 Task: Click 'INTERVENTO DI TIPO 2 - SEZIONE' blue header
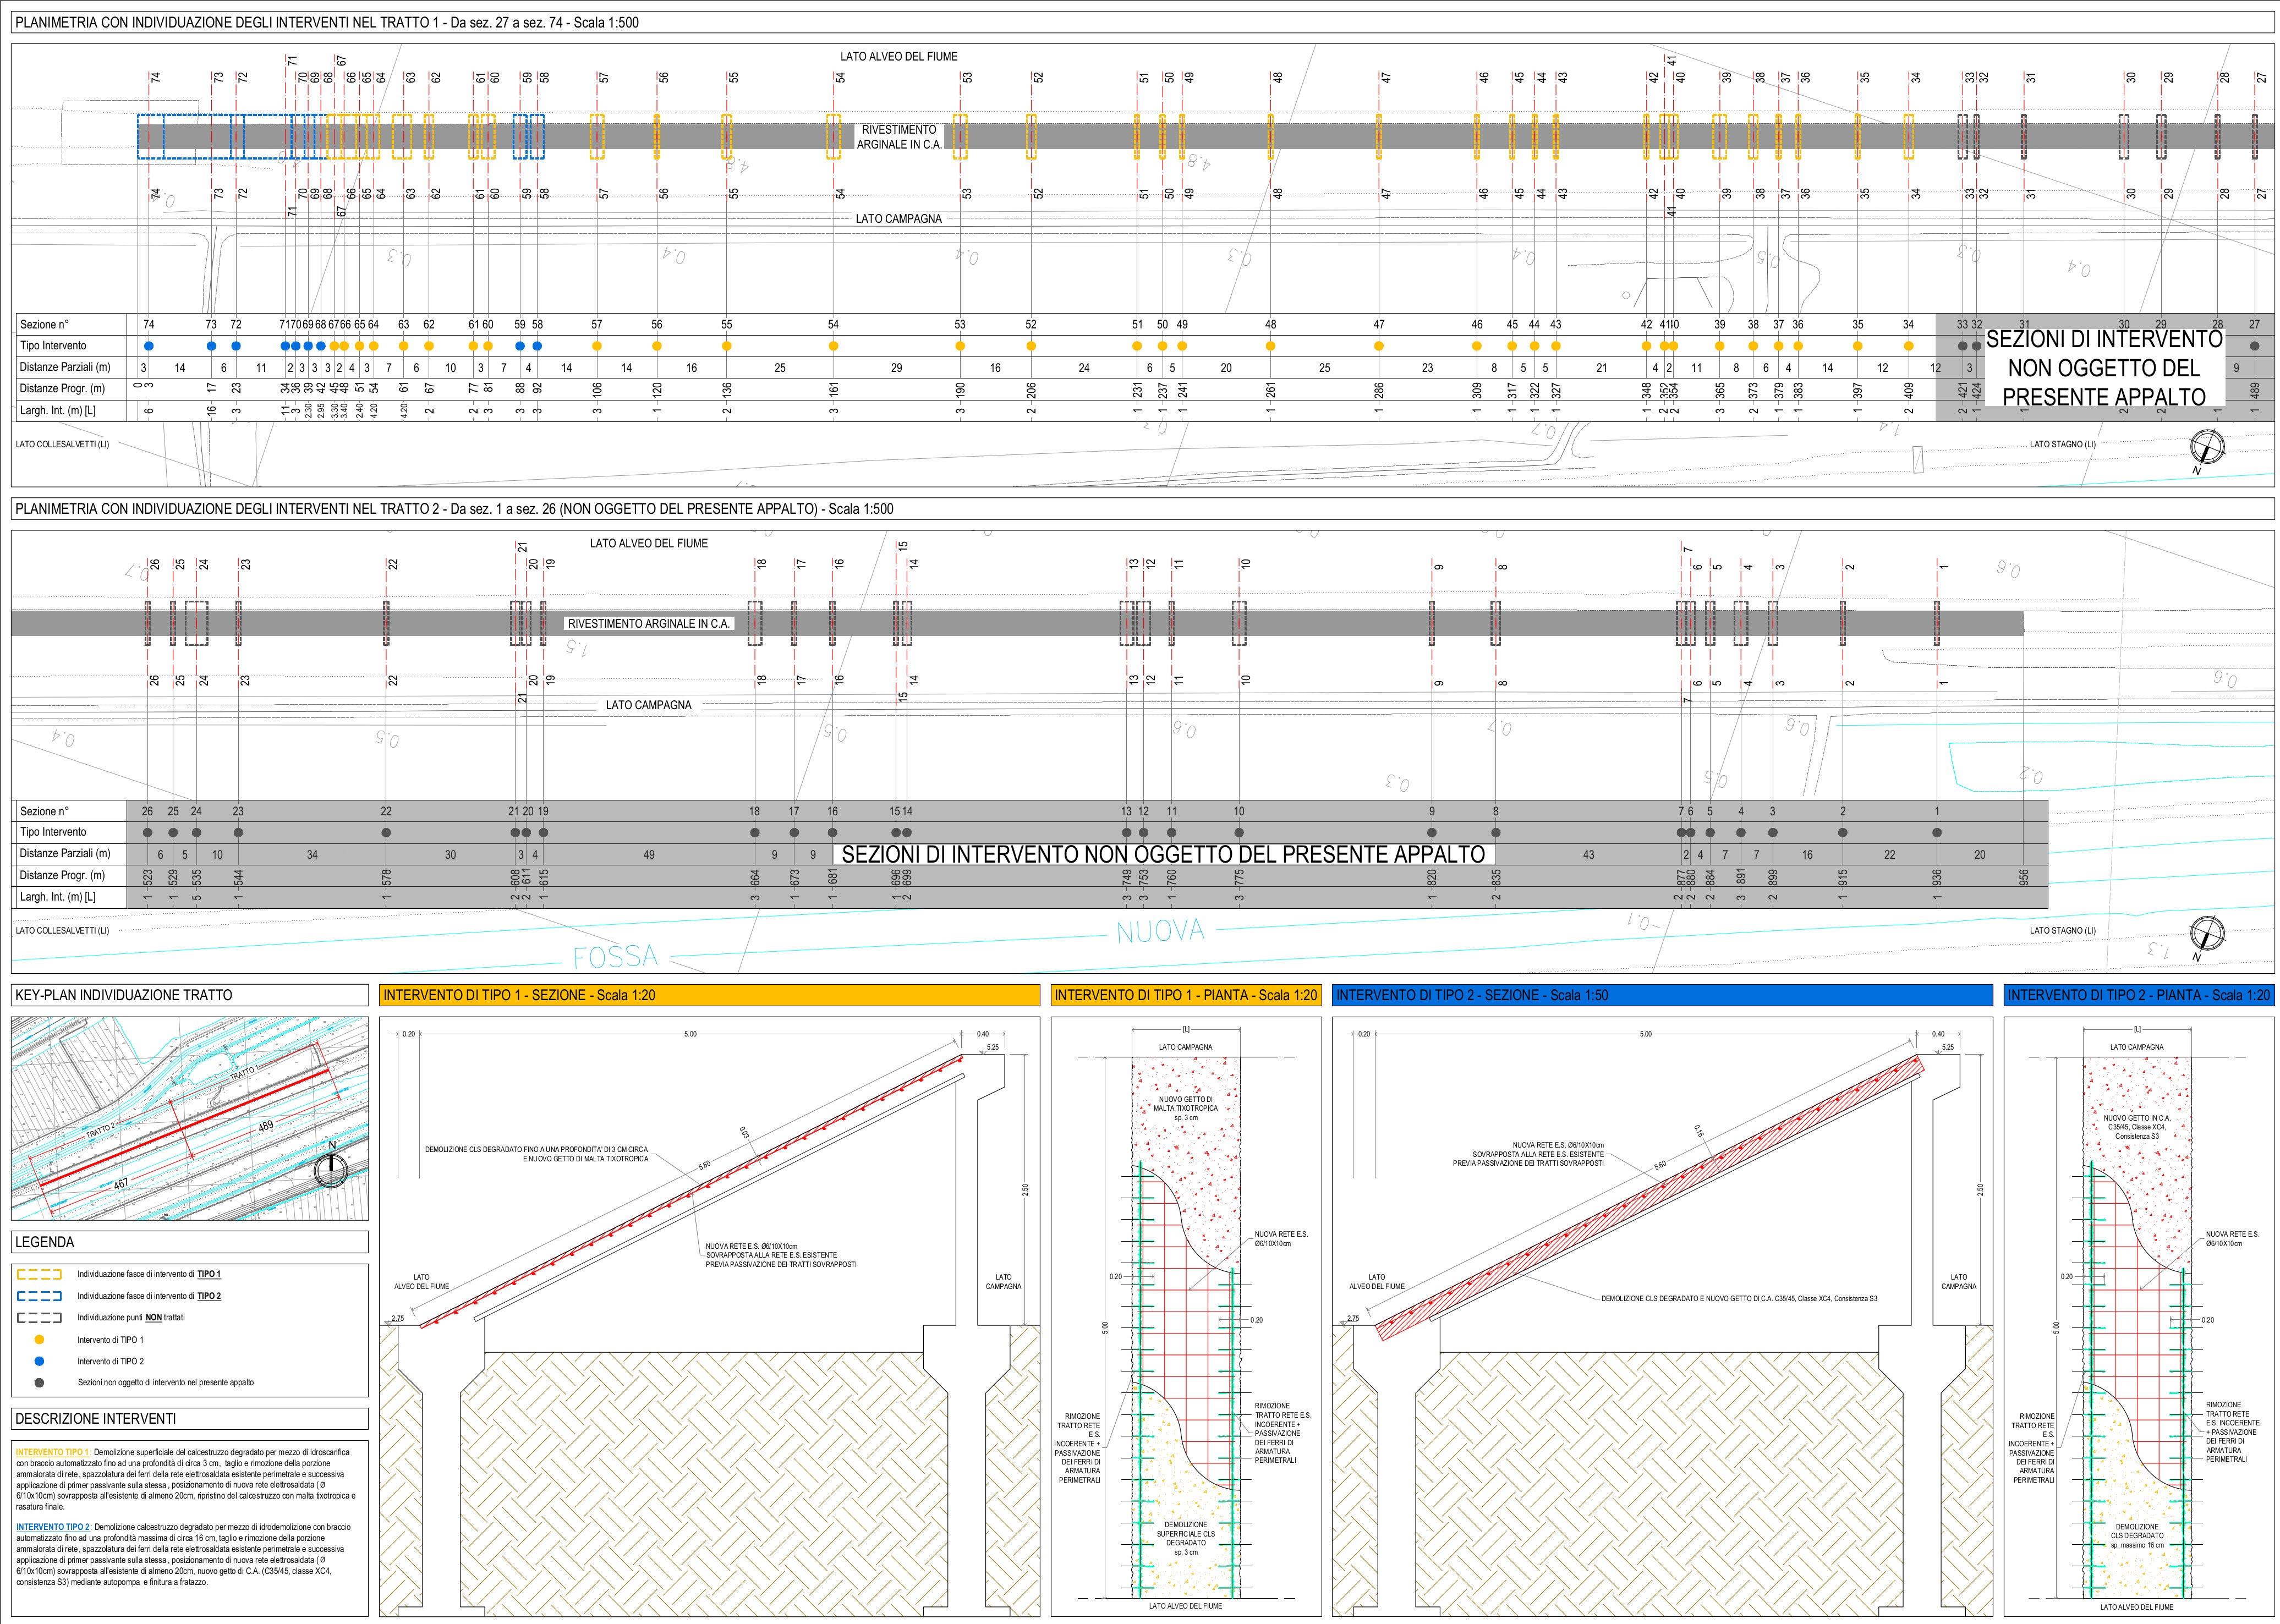coord(1662,995)
